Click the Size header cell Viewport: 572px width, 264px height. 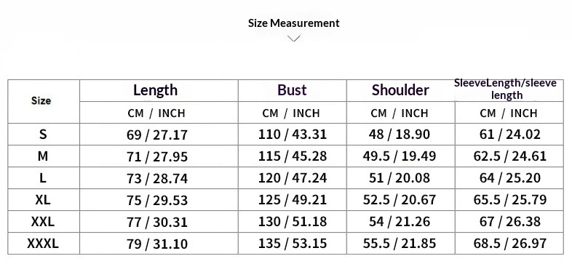(x=41, y=100)
